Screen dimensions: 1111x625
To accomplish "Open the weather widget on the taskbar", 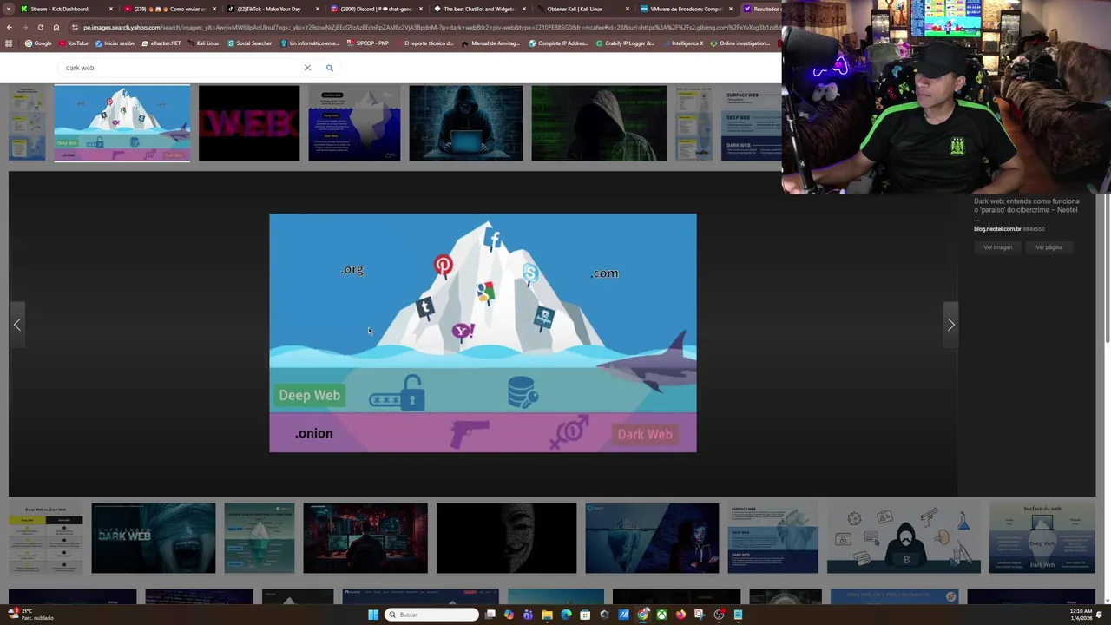I will (x=30, y=615).
